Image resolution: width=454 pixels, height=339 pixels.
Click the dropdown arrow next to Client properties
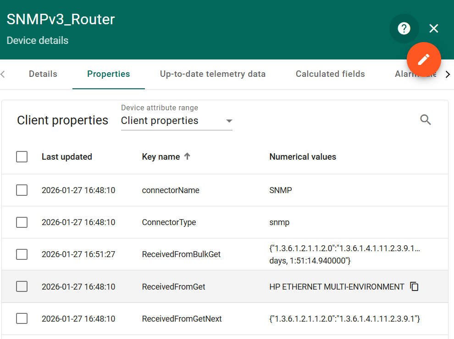pos(229,121)
